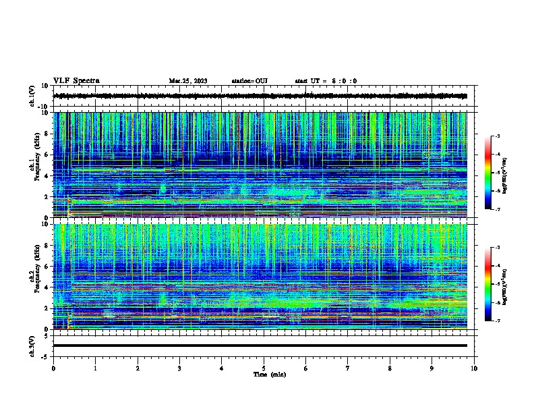Select the "station=OUI" header text
The width and height of the screenshot is (534, 413).
click(x=249, y=81)
